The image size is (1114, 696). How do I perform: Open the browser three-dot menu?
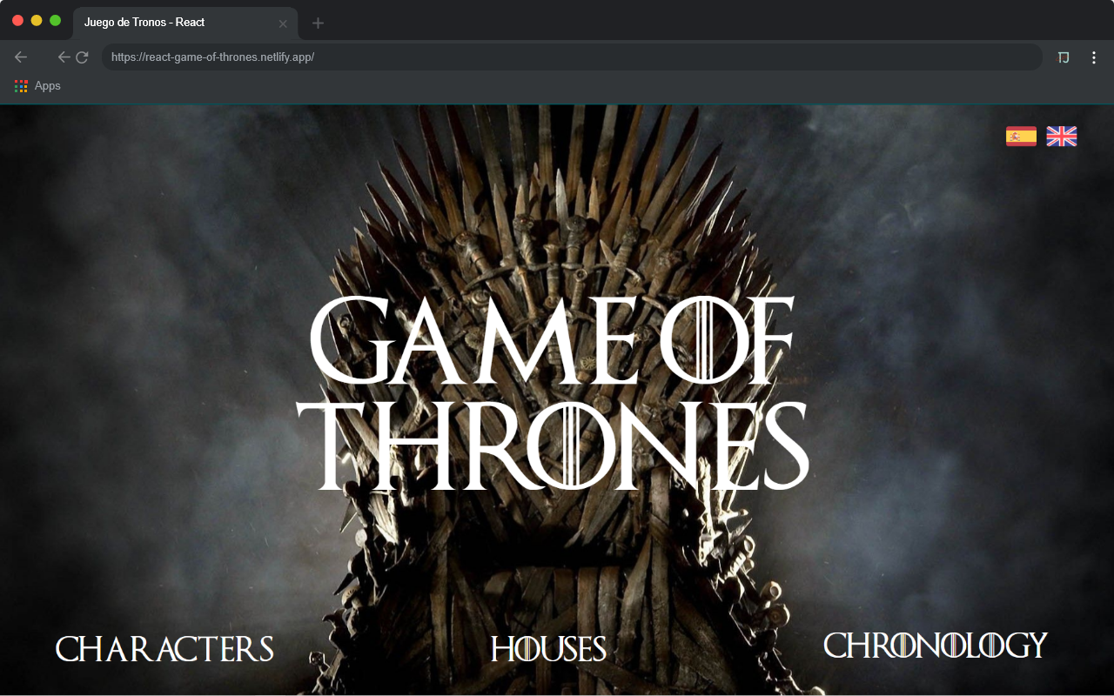(x=1094, y=57)
